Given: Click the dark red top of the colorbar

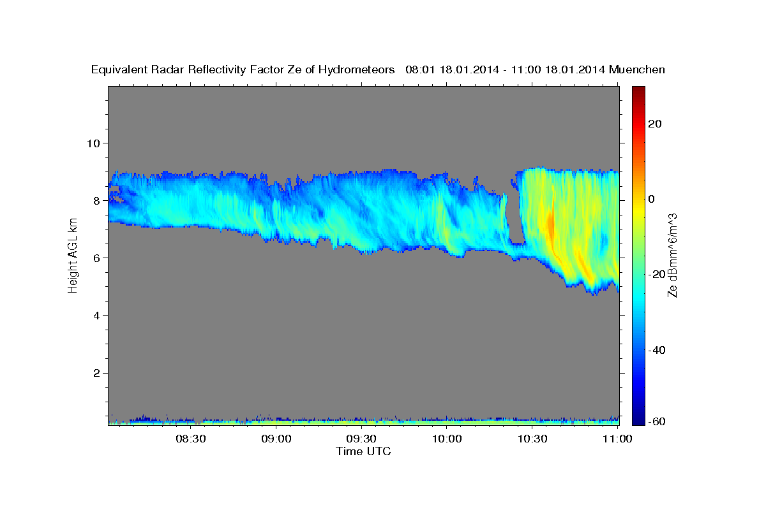Looking at the screenshot, I should pyautogui.click(x=638, y=91).
